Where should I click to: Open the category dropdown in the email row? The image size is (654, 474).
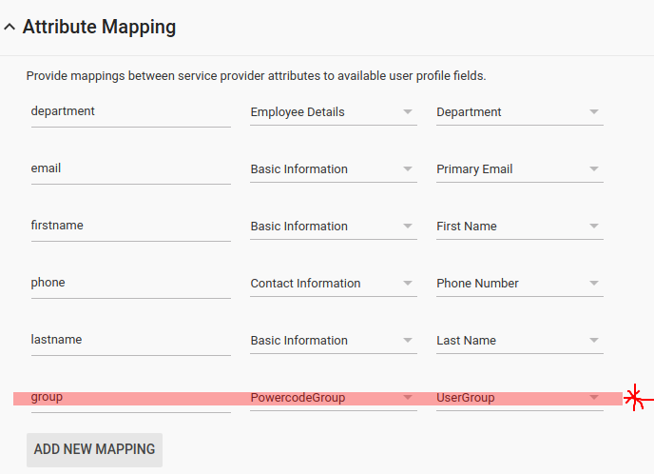coord(334,169)
